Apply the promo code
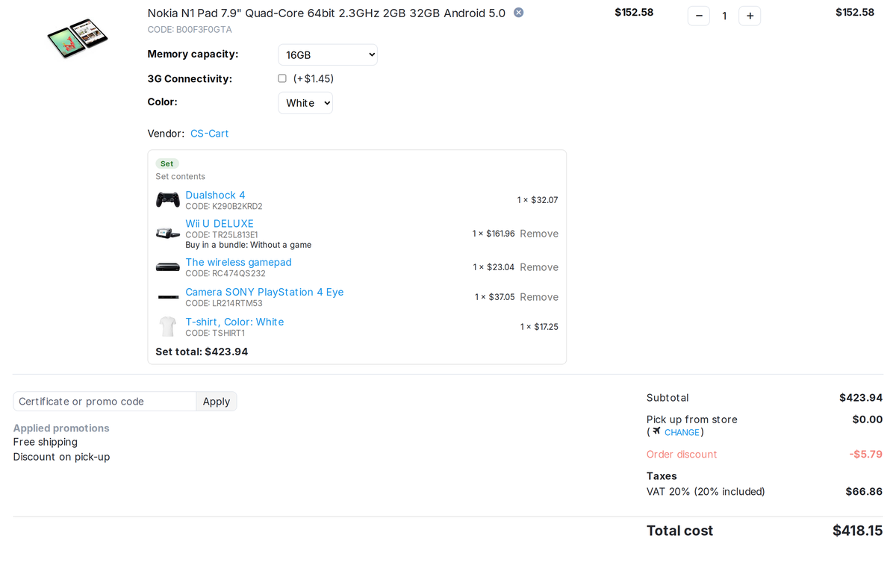Viewport: 896px width, 571px height. tap(217, 402)
